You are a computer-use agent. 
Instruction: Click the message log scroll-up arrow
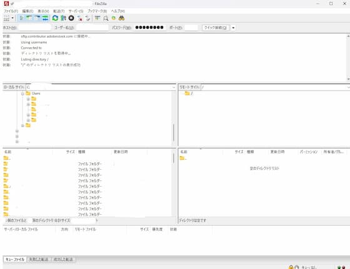(x=348, y=36)
